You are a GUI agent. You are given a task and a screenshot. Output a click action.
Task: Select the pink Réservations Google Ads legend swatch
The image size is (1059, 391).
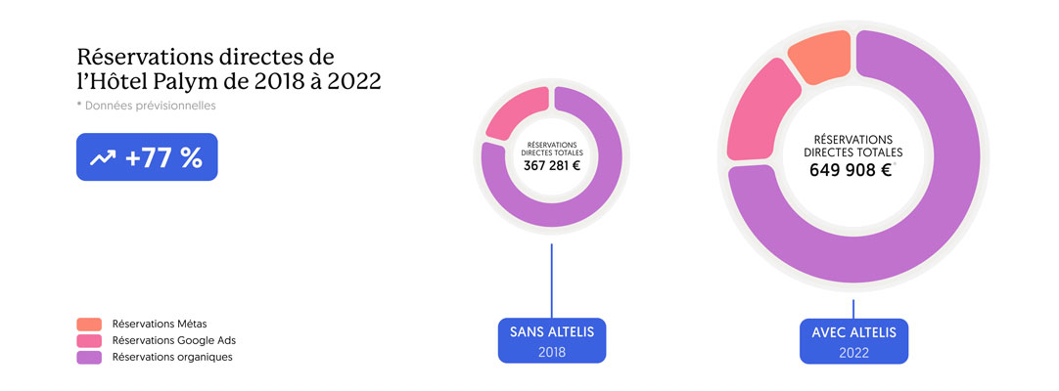click(89, 340)
